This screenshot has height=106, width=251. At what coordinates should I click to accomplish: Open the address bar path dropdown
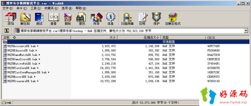(246, 31)
